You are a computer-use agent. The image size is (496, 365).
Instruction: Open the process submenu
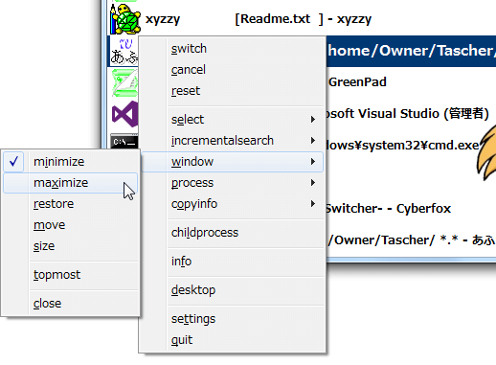[232, 183]
